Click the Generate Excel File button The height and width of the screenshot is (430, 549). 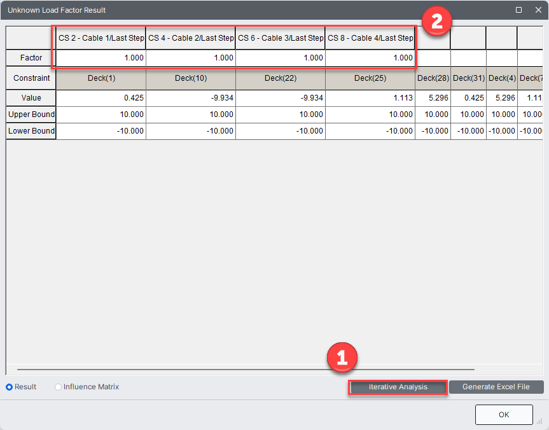tap(496, 387)
